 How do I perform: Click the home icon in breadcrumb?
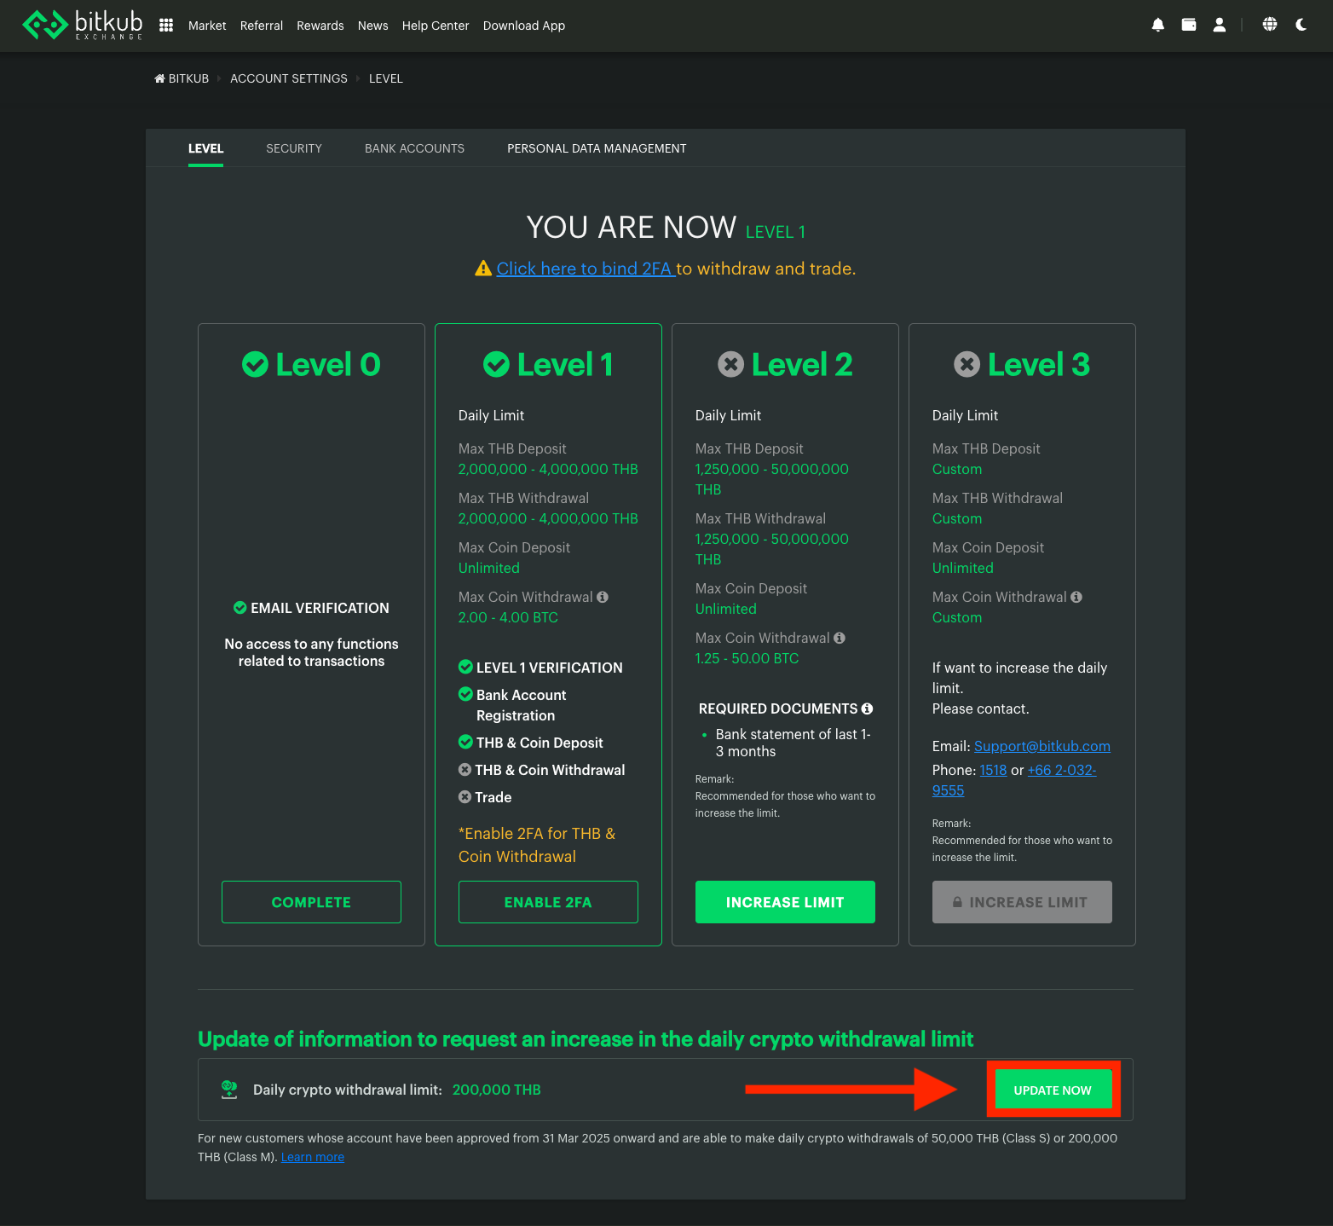pos(159,78)
